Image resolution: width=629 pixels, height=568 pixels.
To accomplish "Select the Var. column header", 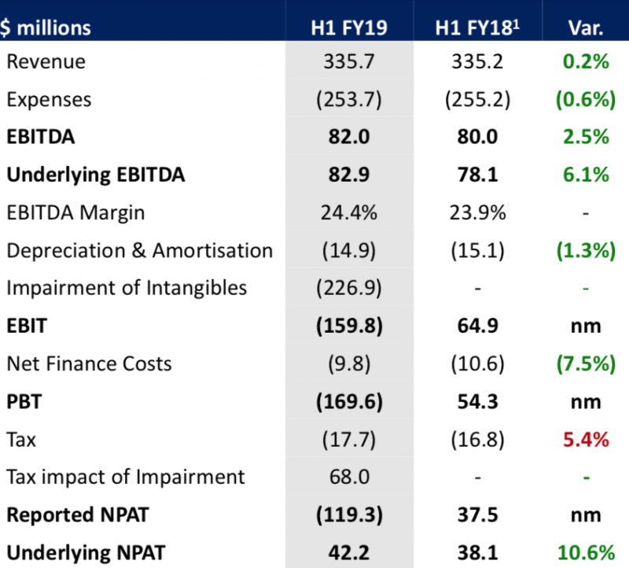I will (585, 29).
